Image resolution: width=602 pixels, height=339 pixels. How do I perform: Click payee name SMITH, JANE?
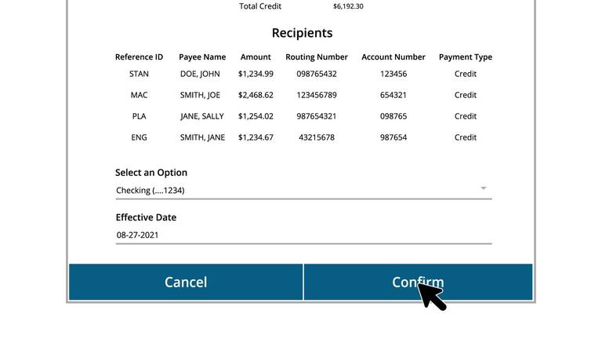tap(202, 137)
